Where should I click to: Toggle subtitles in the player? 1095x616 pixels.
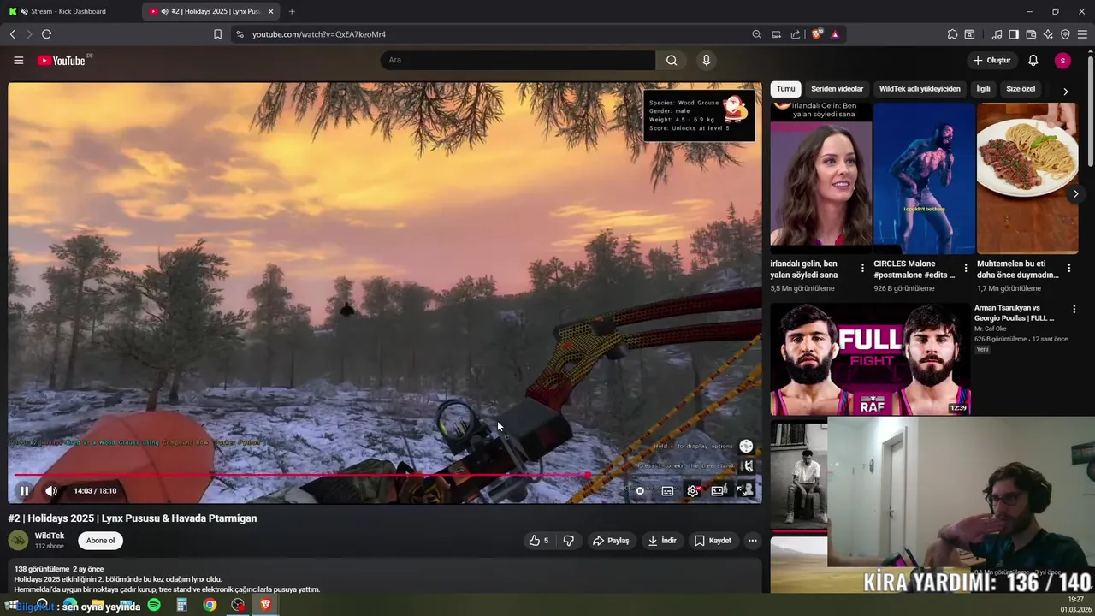click(x=667, y=490)
